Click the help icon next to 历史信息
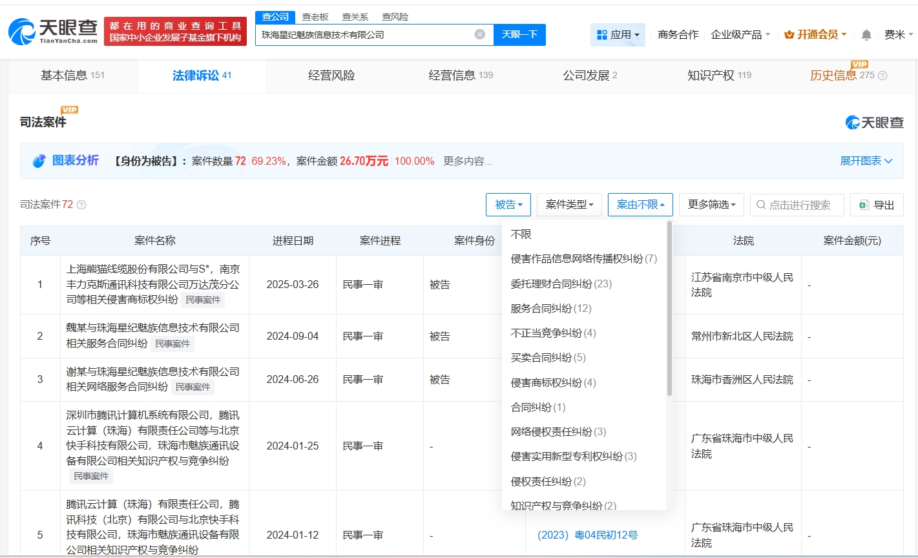The height and width of the screenshot is (558, 918). (x=882, y=76)
